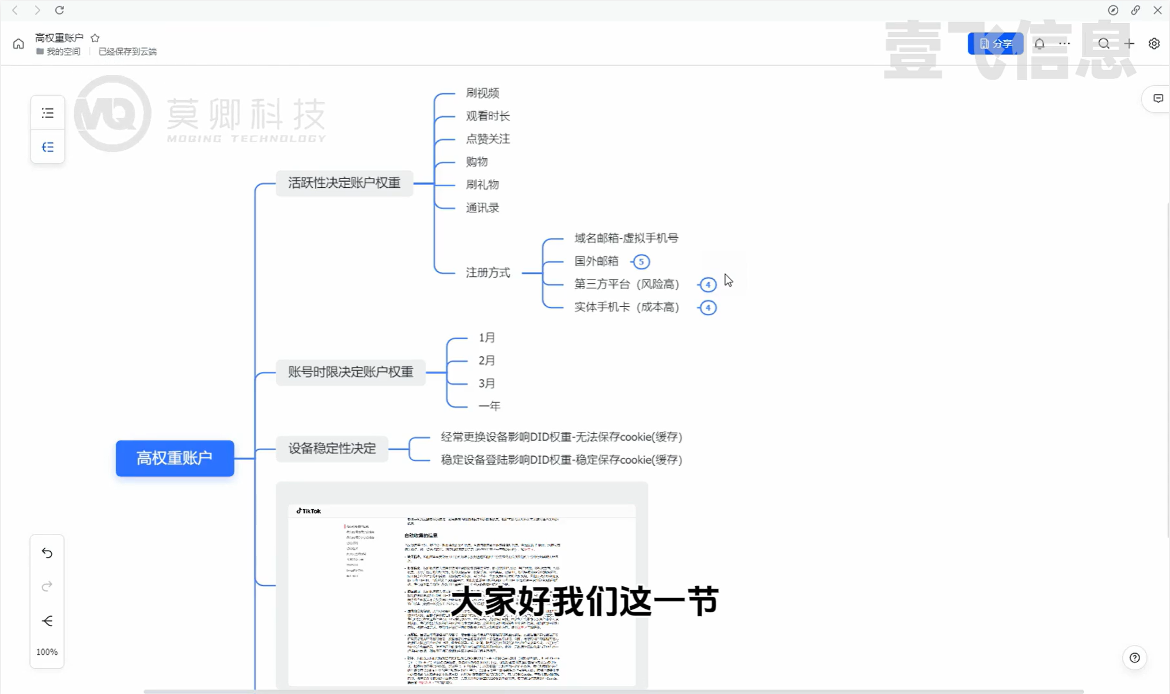This screenshot has height=694, width=1170.
Task: Click the copy link icon in top-right corner
Action: click(1135, 10)
